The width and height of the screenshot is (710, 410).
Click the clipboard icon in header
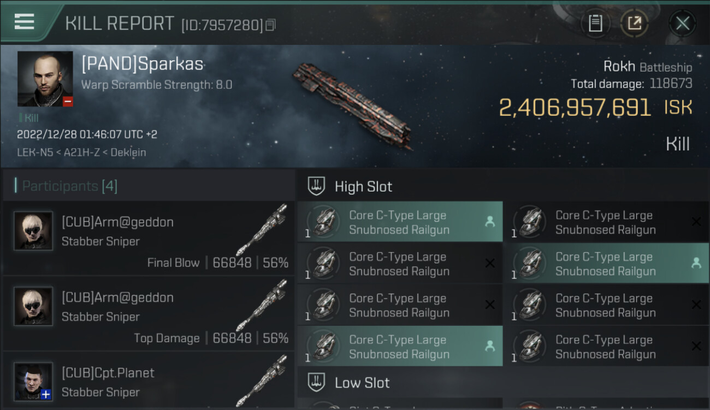pyautogui.click(x=595, y=23)
